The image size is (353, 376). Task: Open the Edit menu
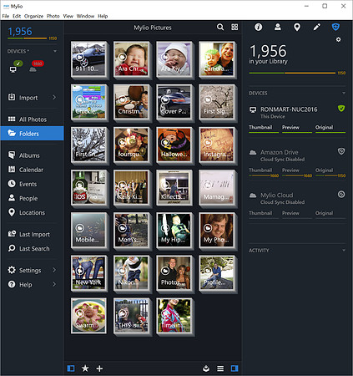pos(17,16)
